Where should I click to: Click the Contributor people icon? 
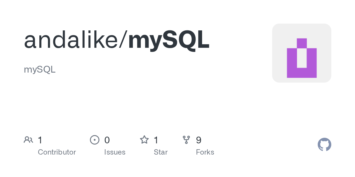tap(28, 140)
